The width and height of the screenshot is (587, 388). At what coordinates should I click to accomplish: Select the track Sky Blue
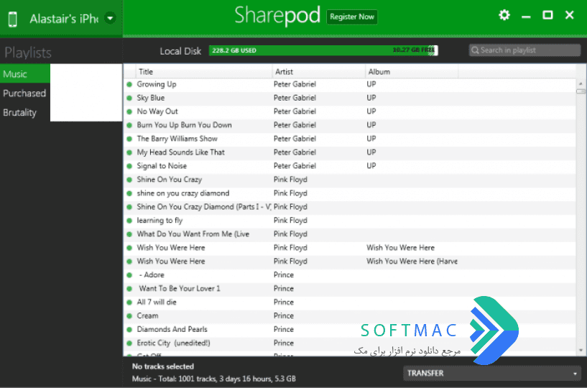pyautogui.click(x=150, y=98)
